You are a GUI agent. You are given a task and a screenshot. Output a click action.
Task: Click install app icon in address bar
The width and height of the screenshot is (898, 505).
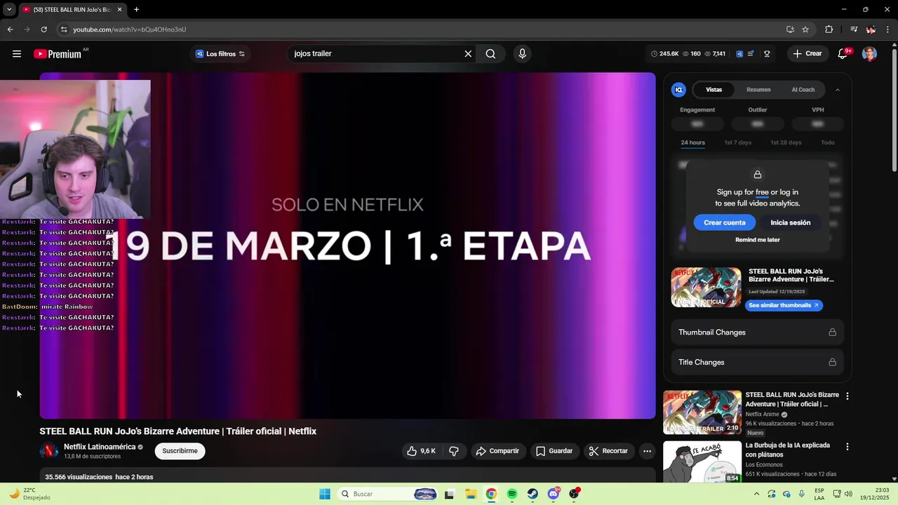[x=790, y=29]
